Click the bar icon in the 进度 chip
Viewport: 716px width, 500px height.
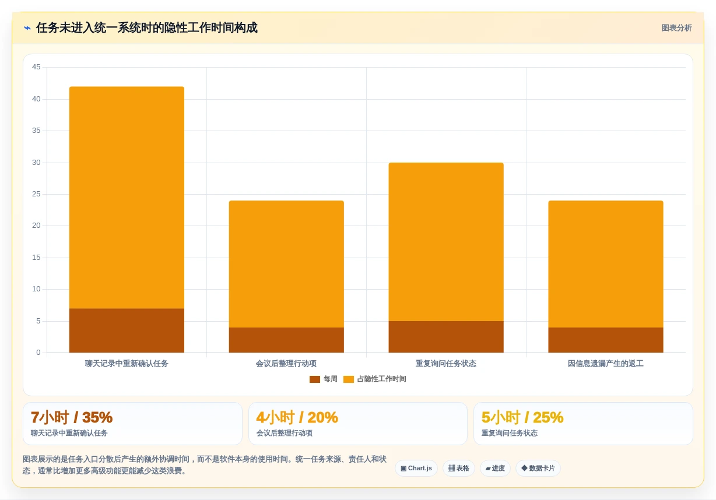(x=487, y=469)
